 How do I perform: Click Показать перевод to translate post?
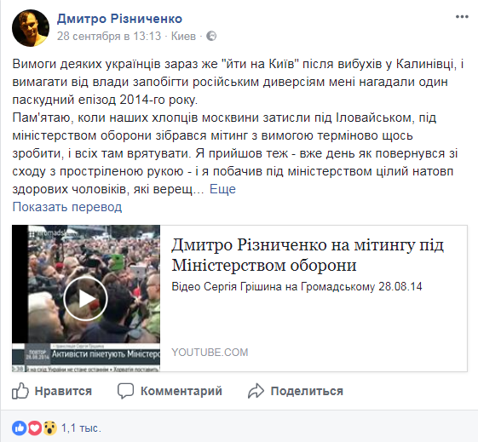[x=67, y=207]
